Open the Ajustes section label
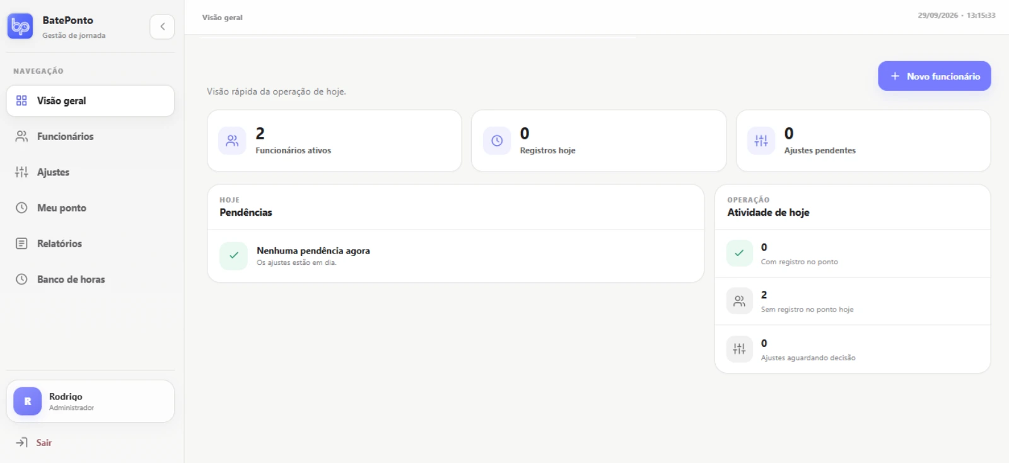Image resolution: width=1009 pixels, height=463 pixels. tap(53, 172)
